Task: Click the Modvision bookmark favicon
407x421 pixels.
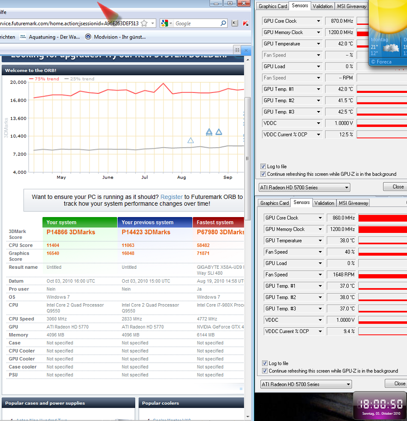Action: pos(88,37)
